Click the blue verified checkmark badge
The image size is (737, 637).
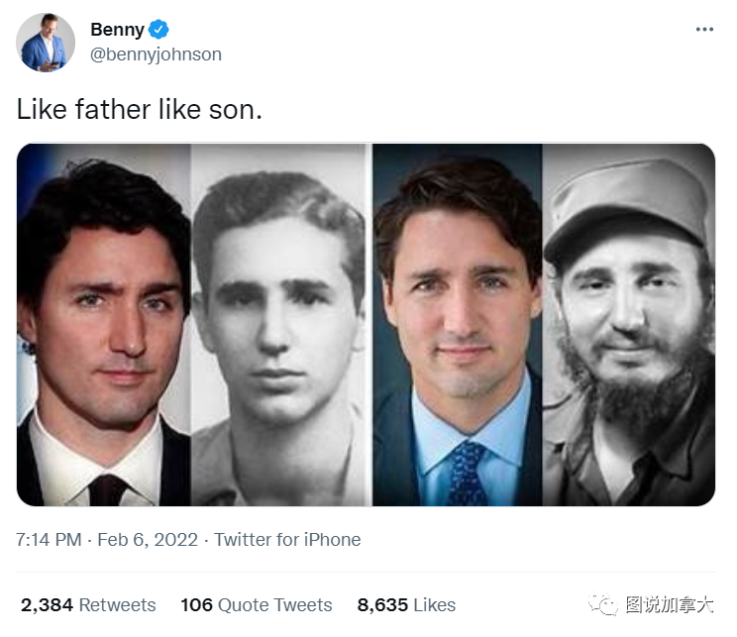[158, 30]
